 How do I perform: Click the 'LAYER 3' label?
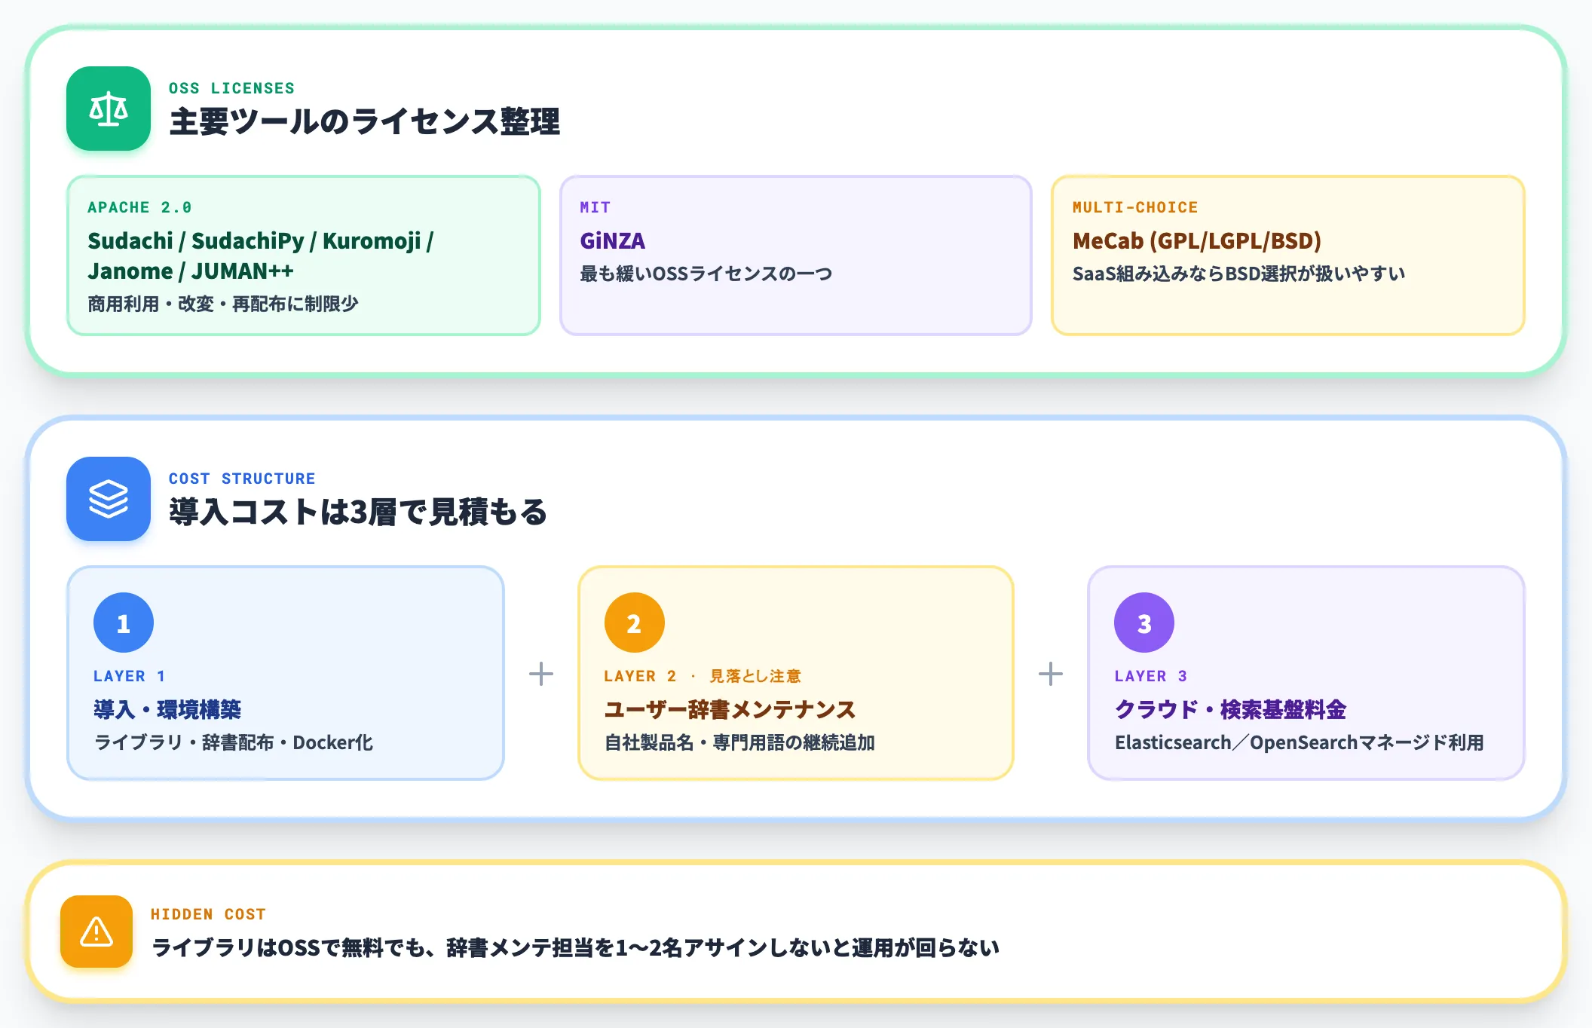point(1151,676)
